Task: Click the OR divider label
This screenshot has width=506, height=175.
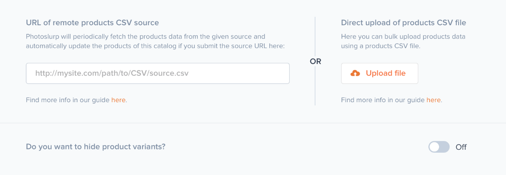Action: (315, 61)
